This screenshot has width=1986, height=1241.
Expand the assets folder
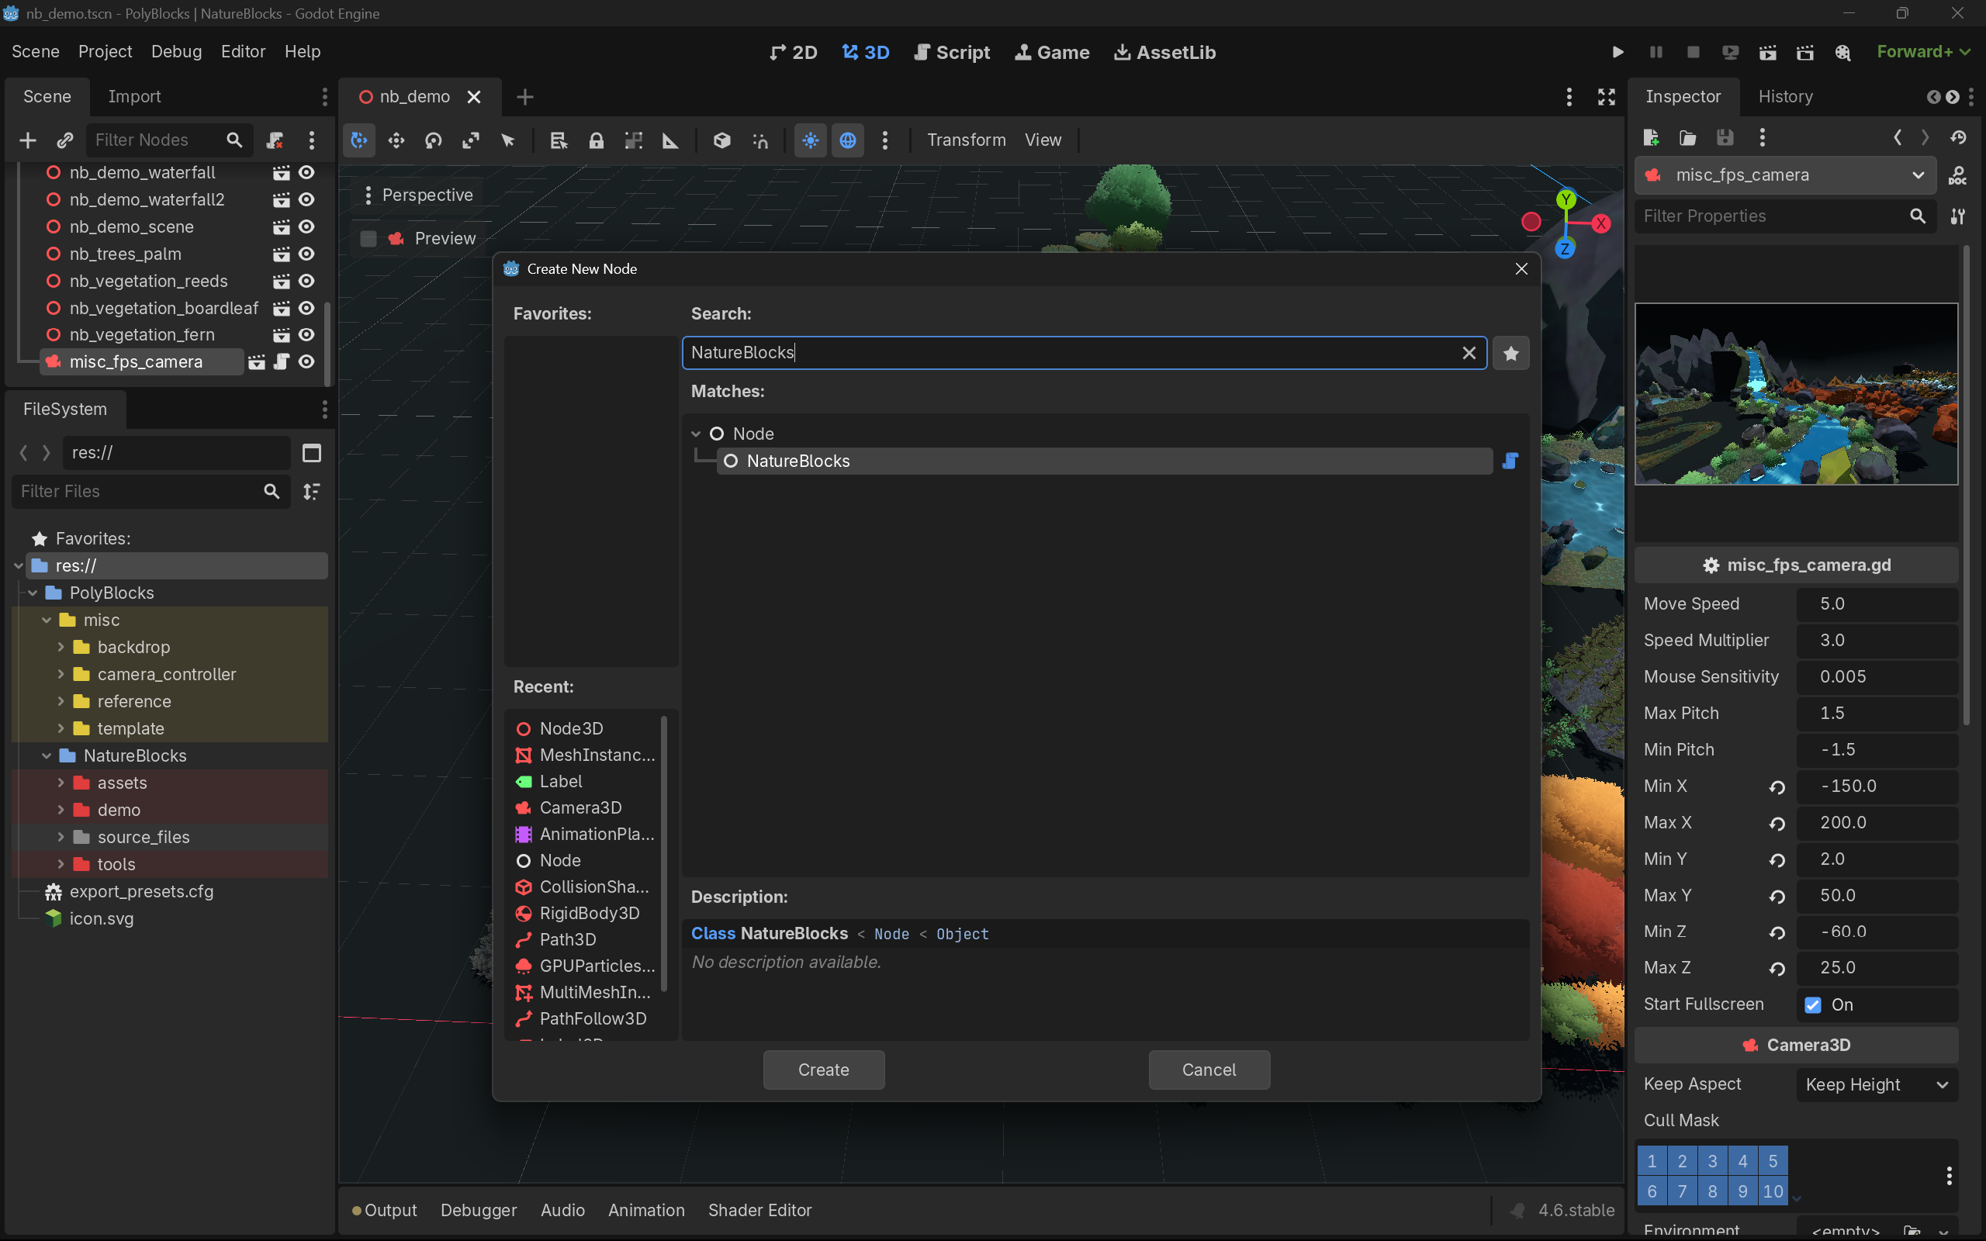click(x=61, y=783)
